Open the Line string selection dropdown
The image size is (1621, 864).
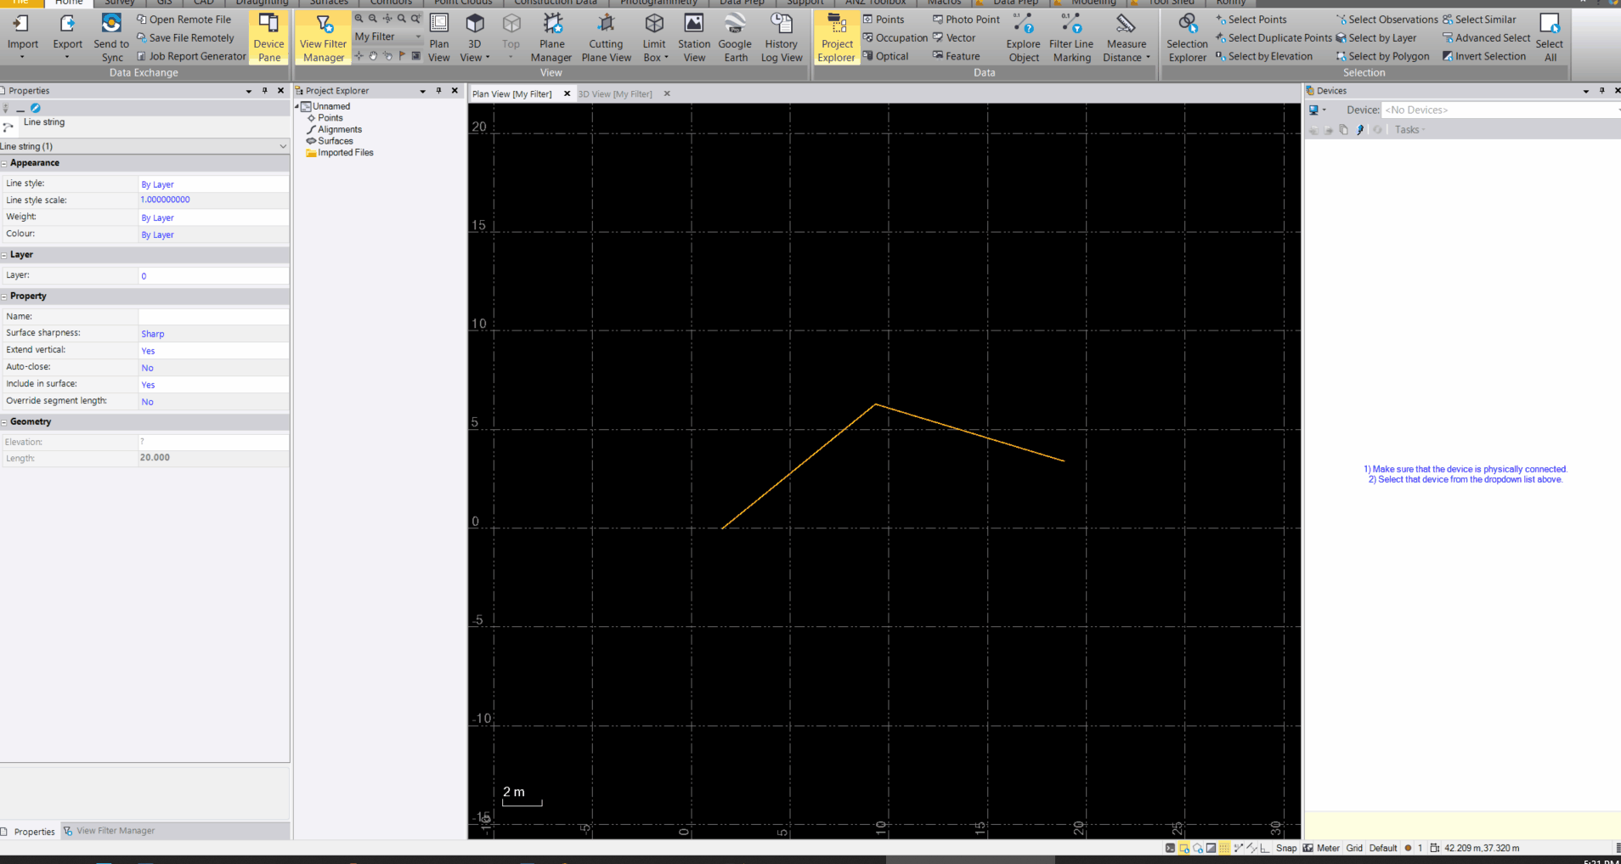(283, 145)
